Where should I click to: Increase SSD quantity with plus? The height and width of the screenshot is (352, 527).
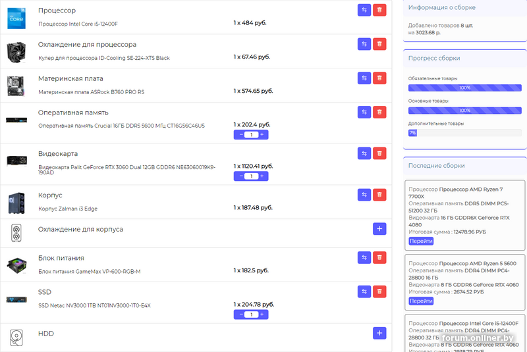[262, 314]
